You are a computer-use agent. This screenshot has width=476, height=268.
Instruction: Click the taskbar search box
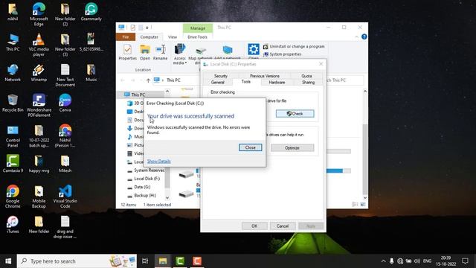tap(77, 261)
